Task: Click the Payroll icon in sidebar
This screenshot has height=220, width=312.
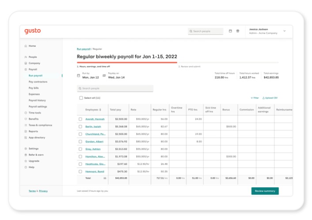Action: tap(26, 69)
